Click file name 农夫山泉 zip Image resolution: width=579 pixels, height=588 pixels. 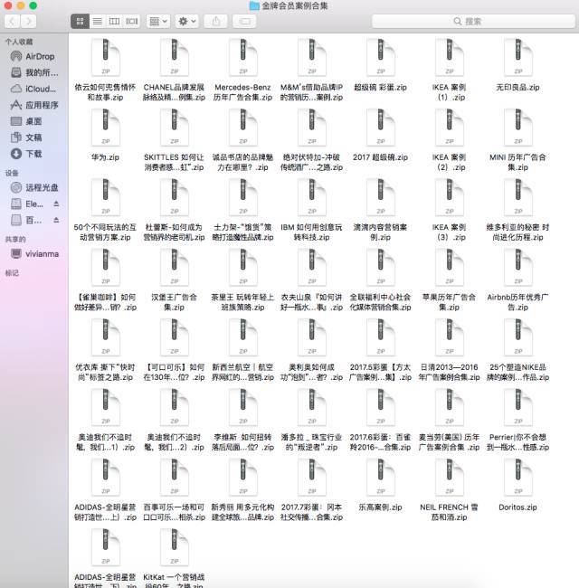[311, 302]
